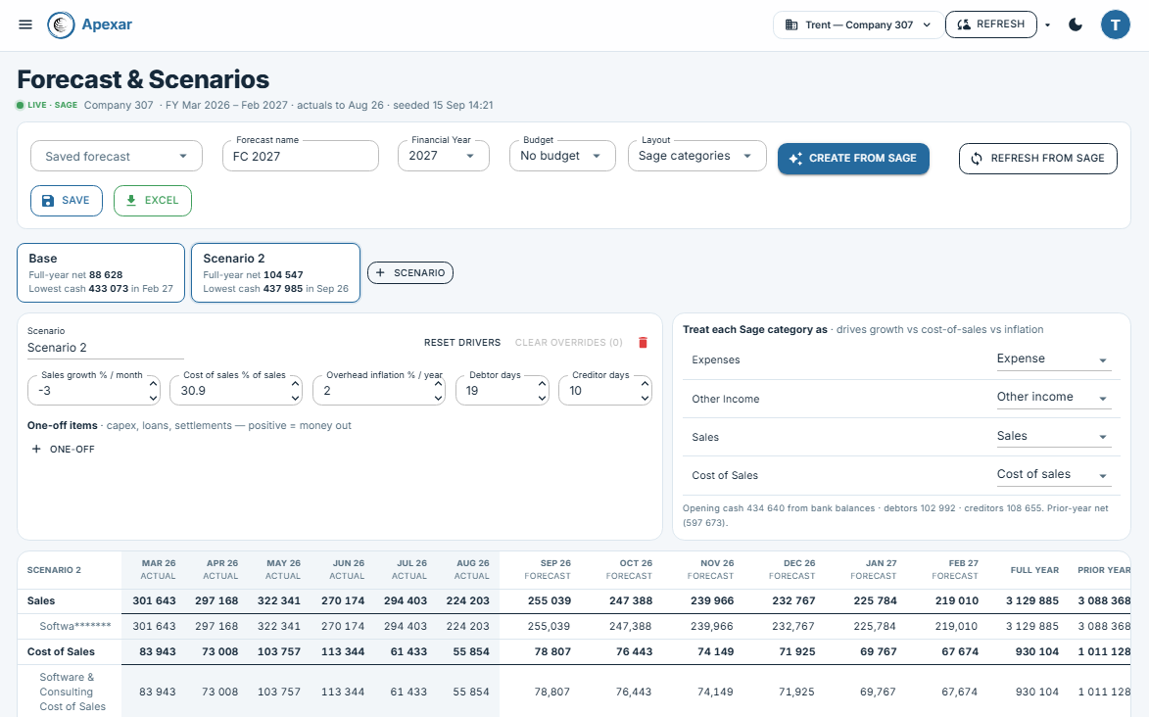
Task: Decrease Debtor days stepper
Action: pyautogui.click(x=542, y=398)
